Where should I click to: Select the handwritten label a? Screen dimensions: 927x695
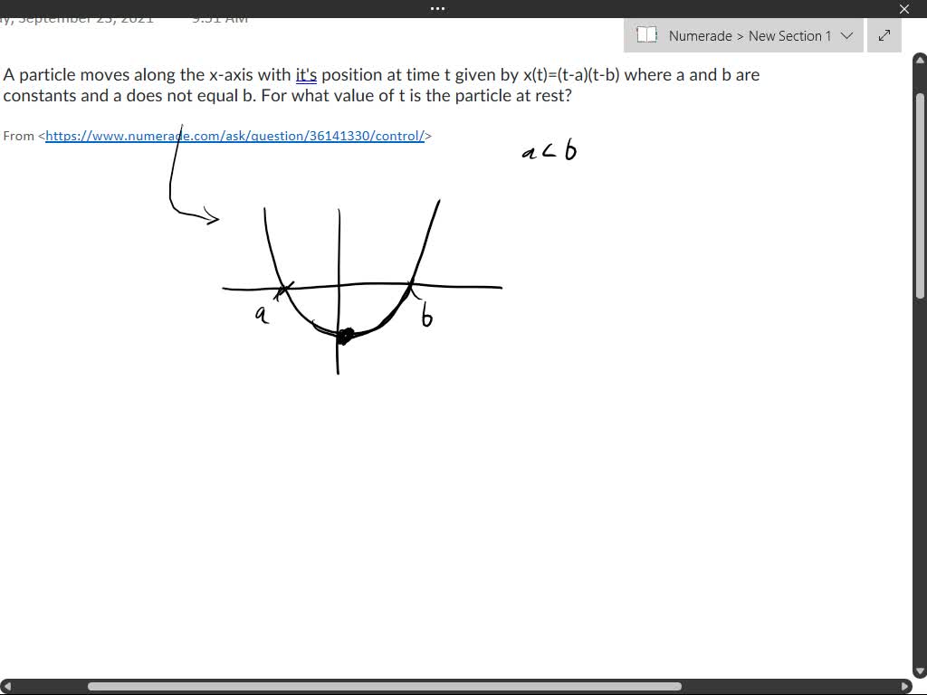(x=261, y=314)
